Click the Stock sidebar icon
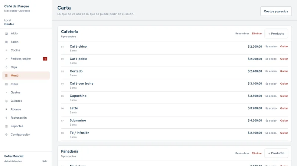Viewport: 297px width, 166px height. [6, 84]
